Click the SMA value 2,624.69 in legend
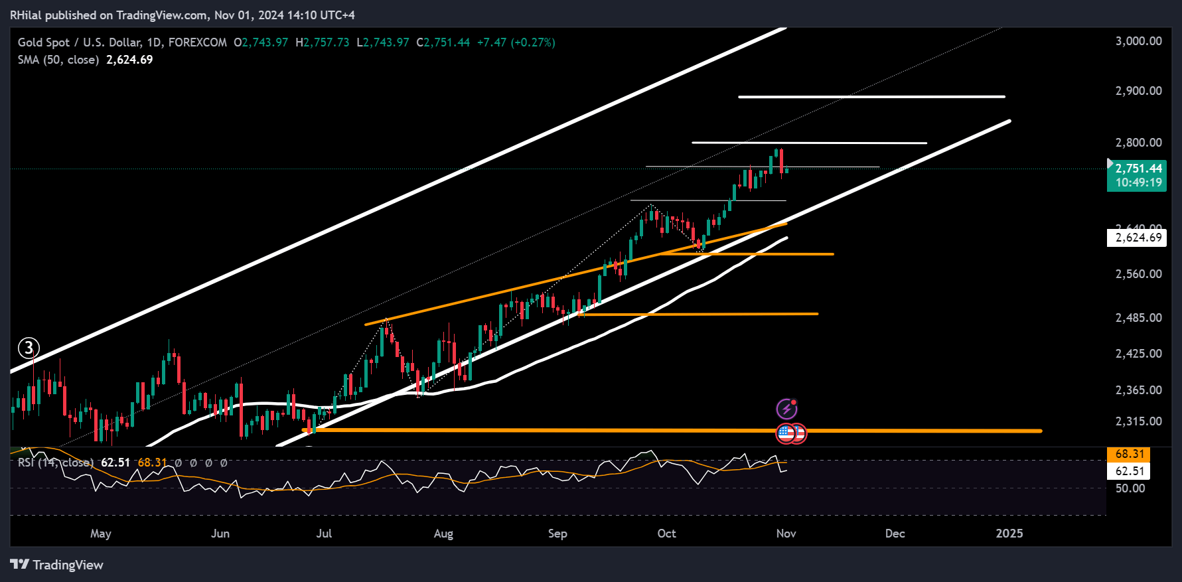Image resolution: width=1182 pixels, height=582 pixels. tap(129, 60)
